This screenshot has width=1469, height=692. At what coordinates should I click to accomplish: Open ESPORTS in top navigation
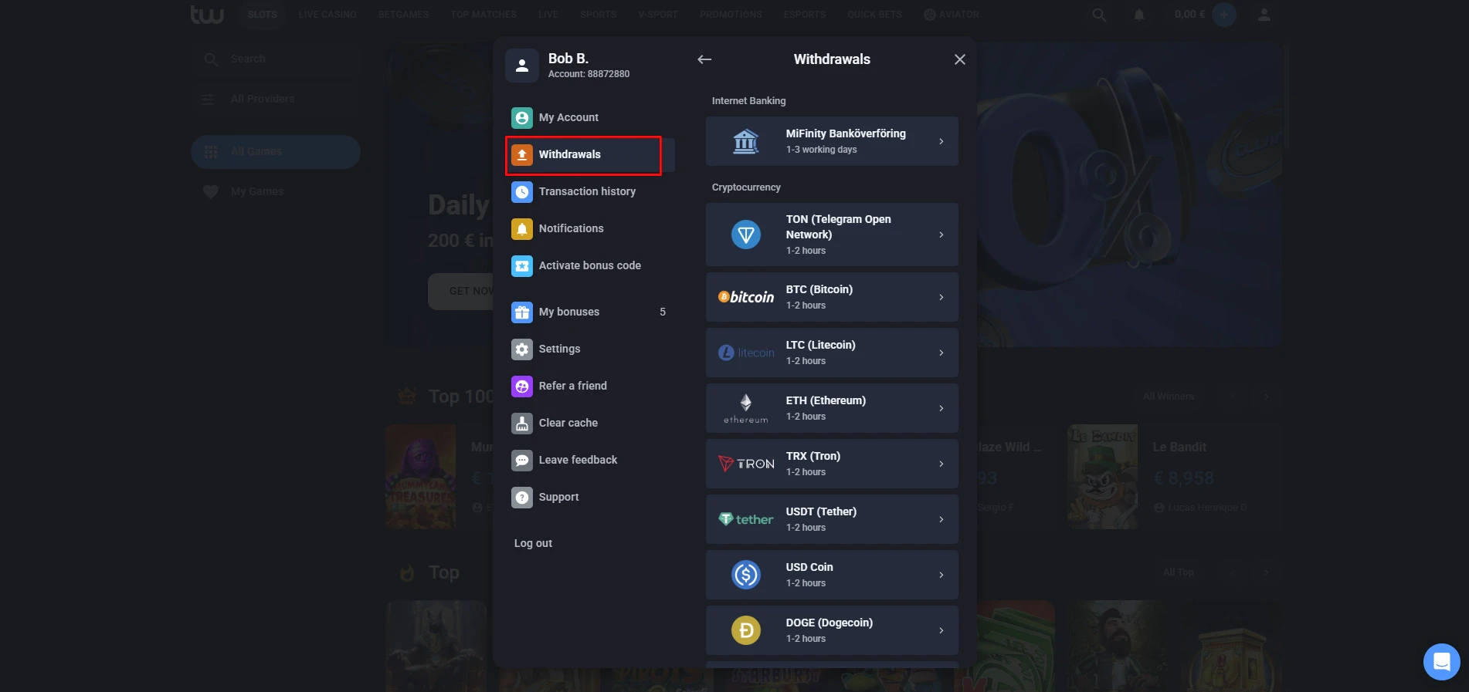point(805,15)
